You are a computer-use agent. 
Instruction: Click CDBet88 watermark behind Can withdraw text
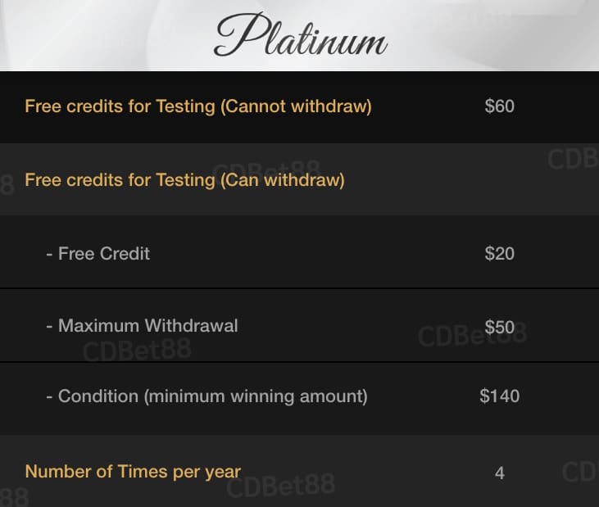266,169
